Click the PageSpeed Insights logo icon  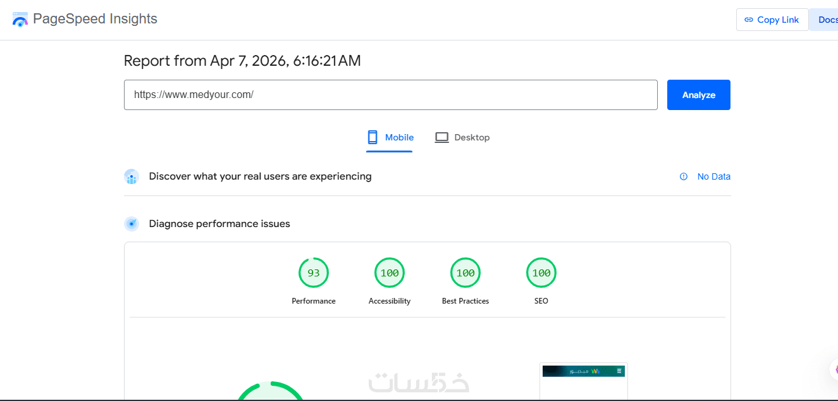[x=20, y=20]
